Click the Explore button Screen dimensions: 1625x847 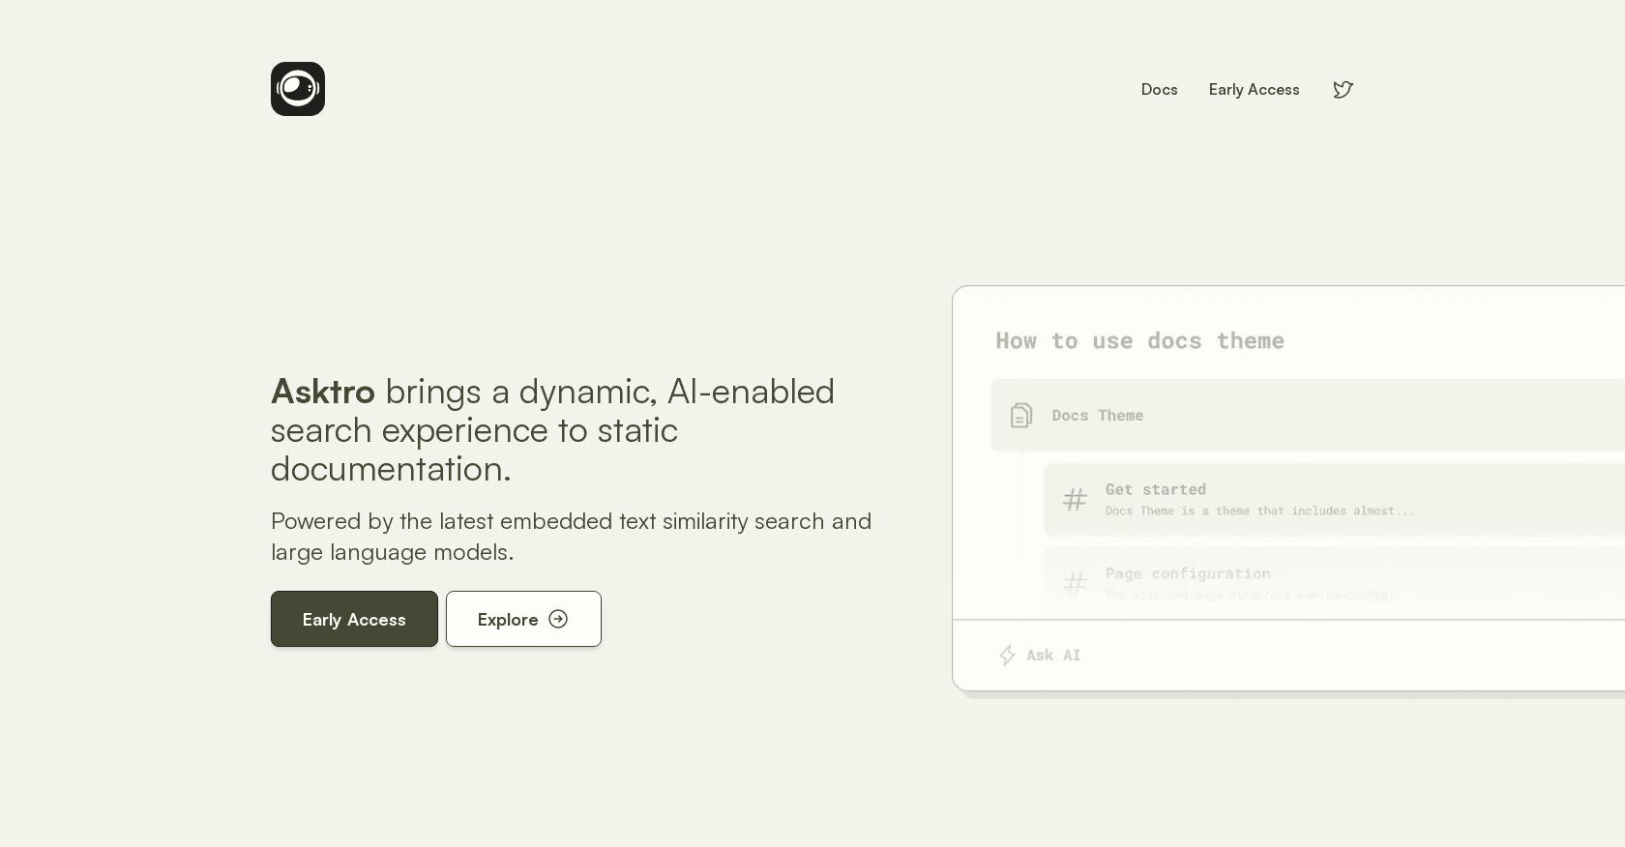click(523, 619)
